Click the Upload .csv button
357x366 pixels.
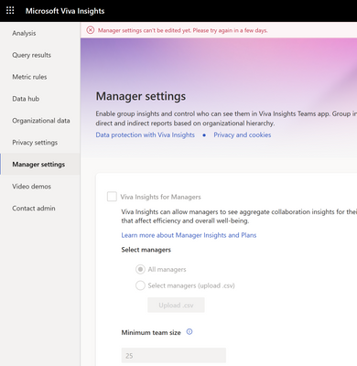coord(176,305)
